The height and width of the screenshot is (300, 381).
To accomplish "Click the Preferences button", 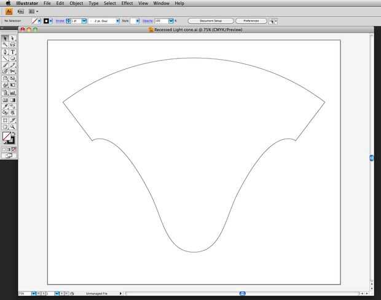I will (x=251, y=21).
